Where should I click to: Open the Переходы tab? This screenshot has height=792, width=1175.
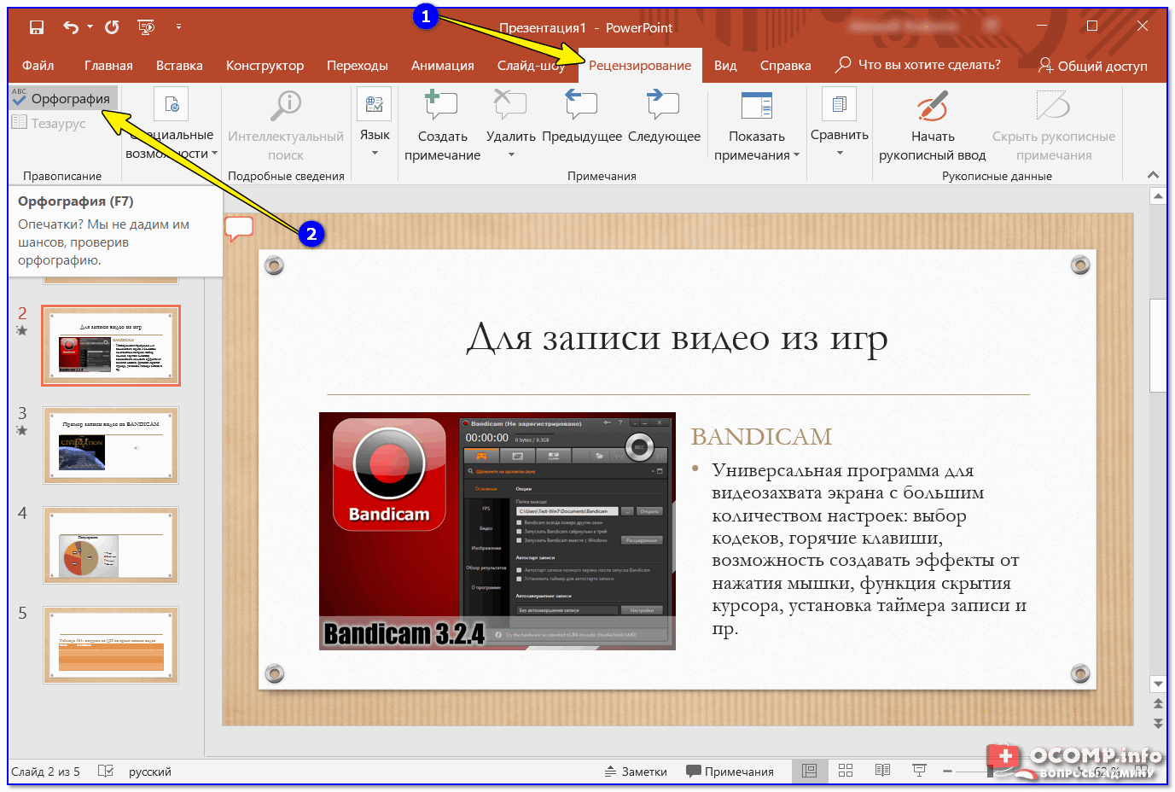[358, 66]
